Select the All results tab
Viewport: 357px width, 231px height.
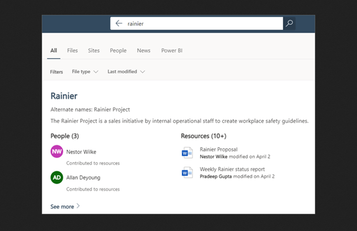54,51
